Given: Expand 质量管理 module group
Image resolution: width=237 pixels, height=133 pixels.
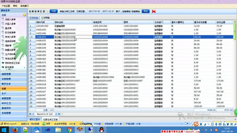Looking at the screenshot, I should pyautogui.click(x=13, y=98).
